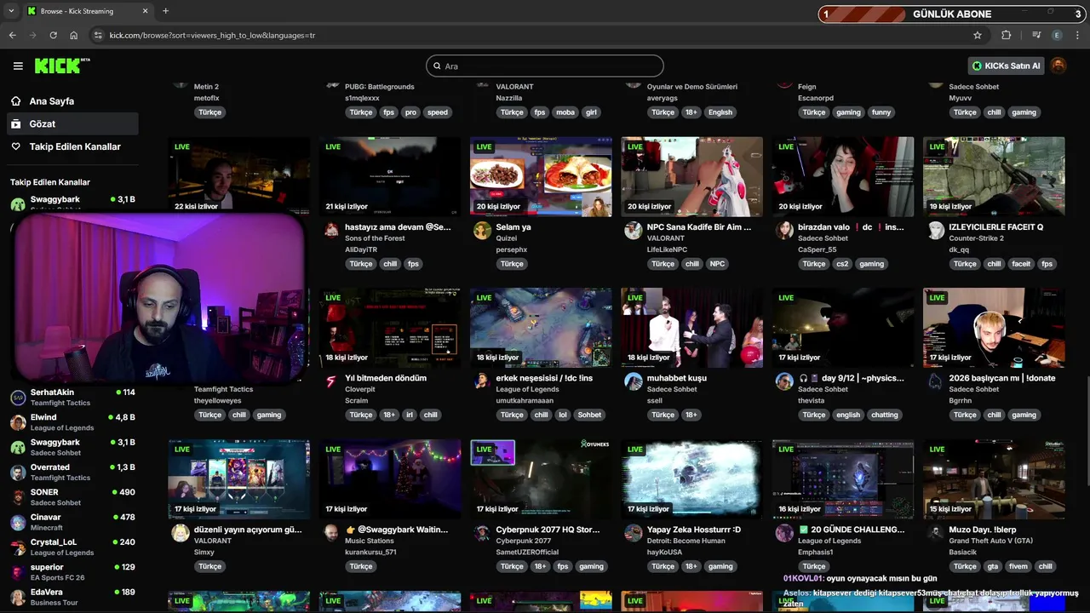Open Chrome profile E icon
The image size is (1090, 613).
coord(1057,35)
